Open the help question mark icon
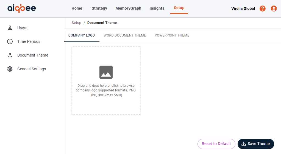Screen dimensions: 281x154 [262, 9]
